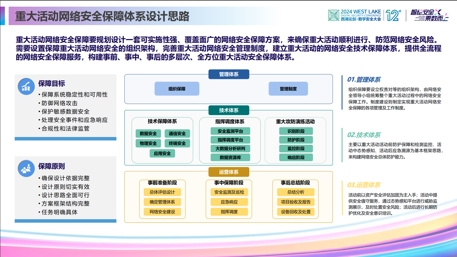Click the 管理制度 box

tap(288, 89)
